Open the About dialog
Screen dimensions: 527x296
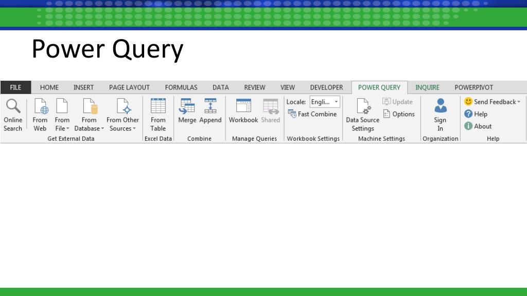478,126
